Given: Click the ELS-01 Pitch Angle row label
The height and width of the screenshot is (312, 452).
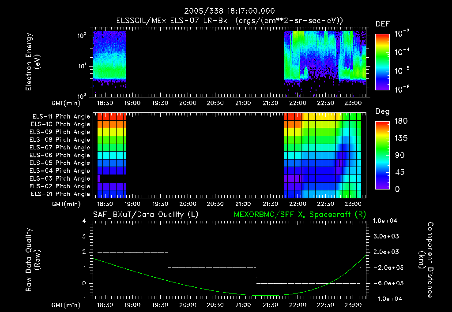Looking at the screenshot, I should tap(60, 194).
